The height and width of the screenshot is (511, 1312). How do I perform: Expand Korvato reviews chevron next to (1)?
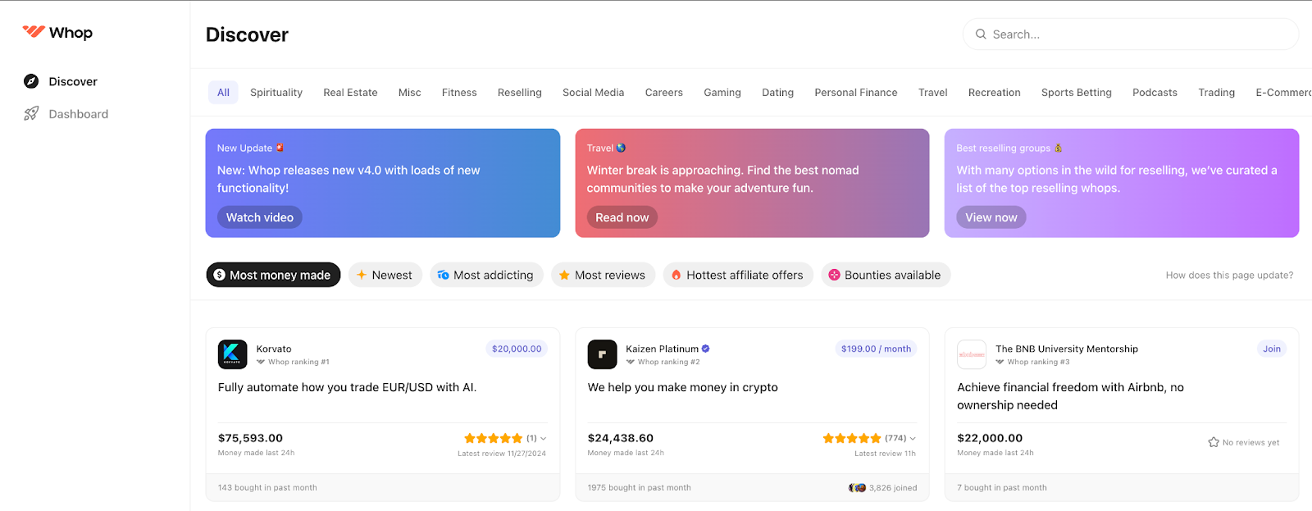coord(543,439)
